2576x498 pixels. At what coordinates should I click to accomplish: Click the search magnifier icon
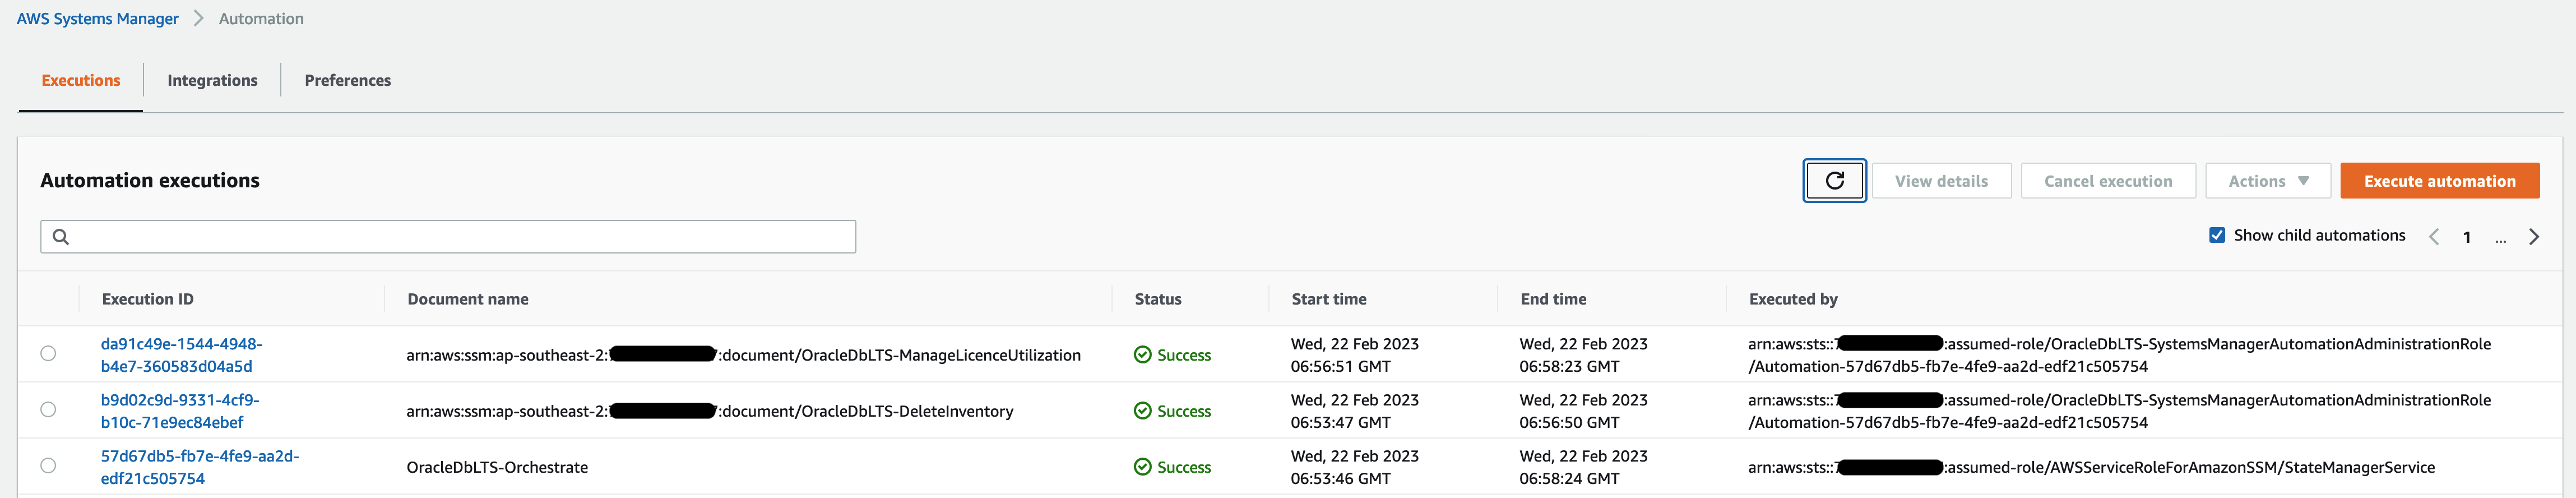[61, 237]
